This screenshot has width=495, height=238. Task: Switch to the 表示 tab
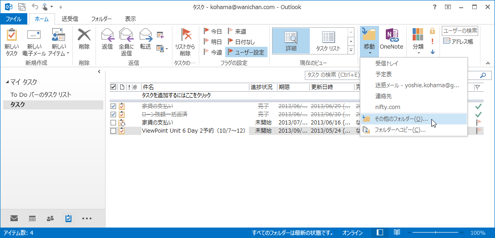131,19
